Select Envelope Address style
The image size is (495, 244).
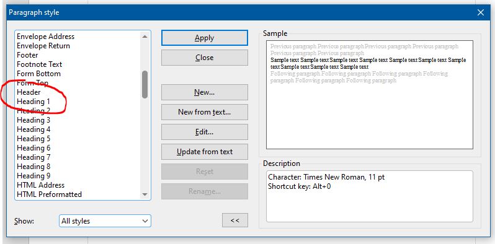pyautogui.click(x=45, y=37)
